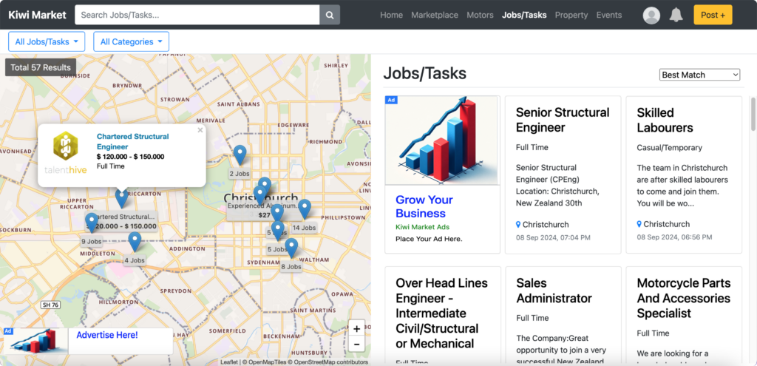
Task: Zoom in the map with plus button
Action: [356, 329]
